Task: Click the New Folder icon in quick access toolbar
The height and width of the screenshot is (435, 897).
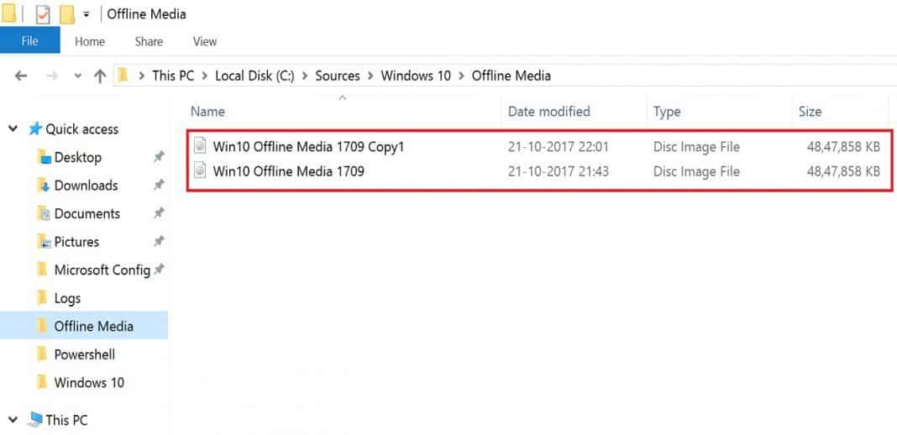Action: pyautogui.click(x=67, y=14)
